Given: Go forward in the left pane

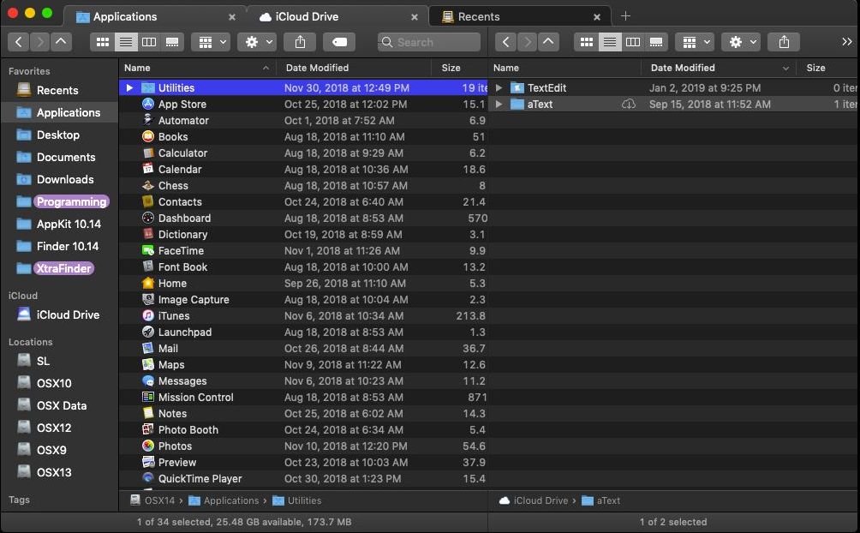Looking at the screenshot, I should (x=39, y=42).
